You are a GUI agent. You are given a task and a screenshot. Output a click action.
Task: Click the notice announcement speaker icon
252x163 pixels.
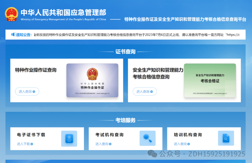(x=13, y=35)
